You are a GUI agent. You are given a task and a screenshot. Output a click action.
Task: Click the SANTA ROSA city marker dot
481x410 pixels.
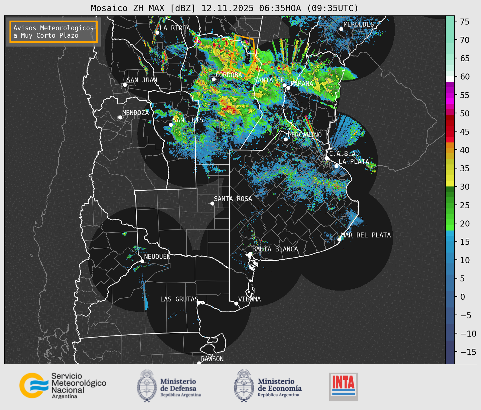[x=212, y=203]
